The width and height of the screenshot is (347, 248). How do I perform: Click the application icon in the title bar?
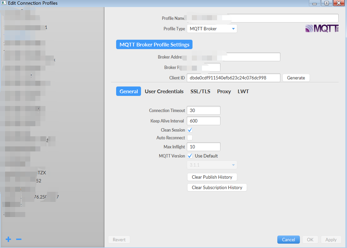[x=4, y=3]
